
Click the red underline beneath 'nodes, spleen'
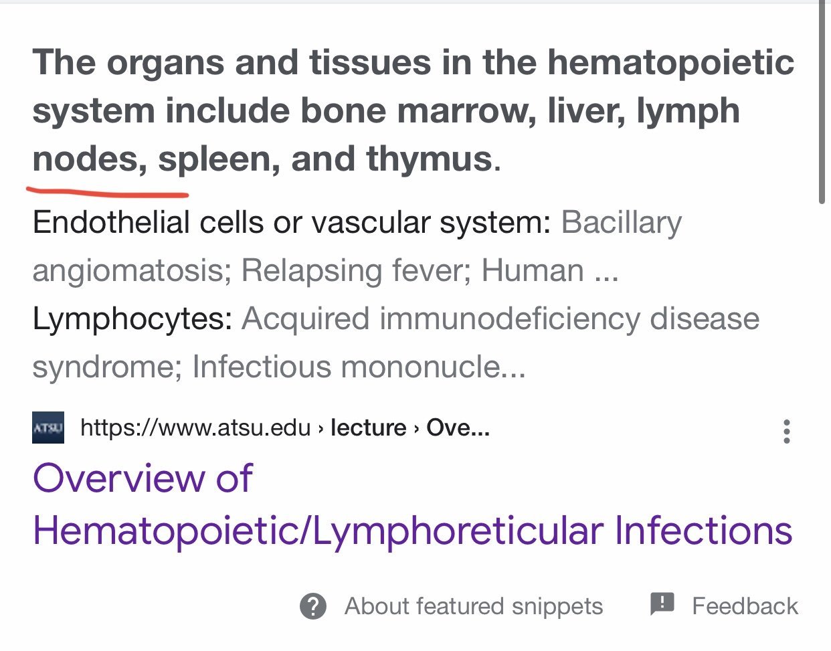pyautogui.click(x=107, y=193)
